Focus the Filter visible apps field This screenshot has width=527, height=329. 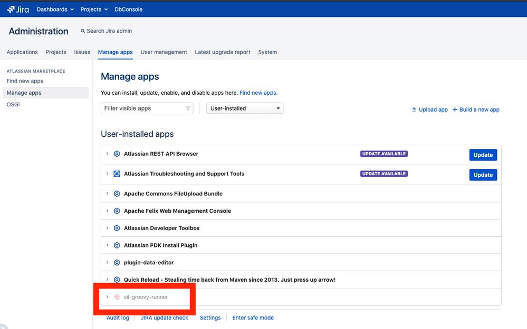pos(147,108)
